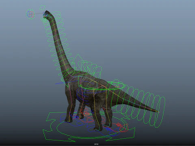Select the spherical eye-aim control near the head
This screenshot has width=195, height=146.
coord(30,14)
